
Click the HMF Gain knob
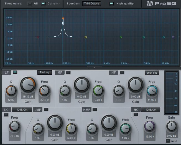tap(109, 122)
